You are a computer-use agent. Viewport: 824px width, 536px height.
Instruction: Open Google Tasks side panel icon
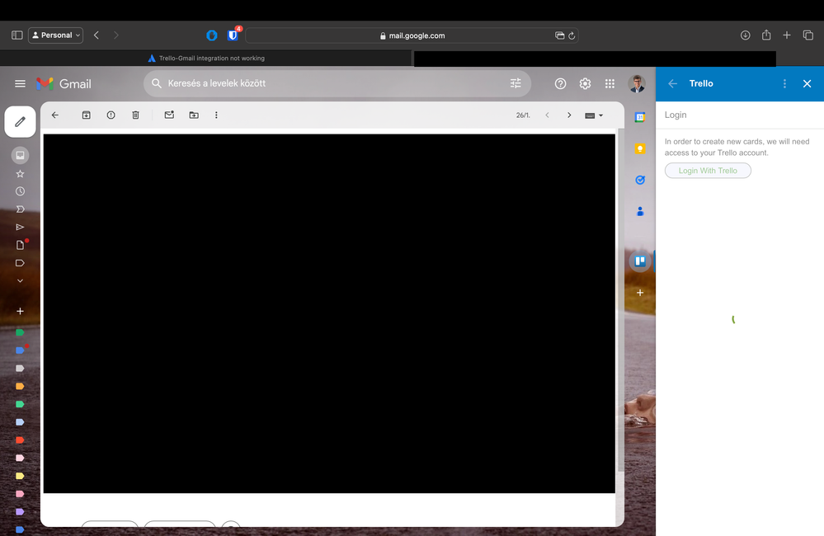[639, 181]
